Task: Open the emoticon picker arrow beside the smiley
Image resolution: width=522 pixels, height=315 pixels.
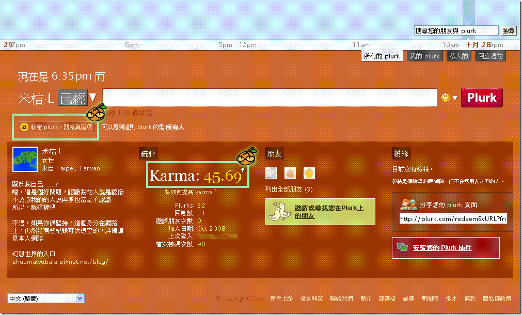Action: click(455, 98)
